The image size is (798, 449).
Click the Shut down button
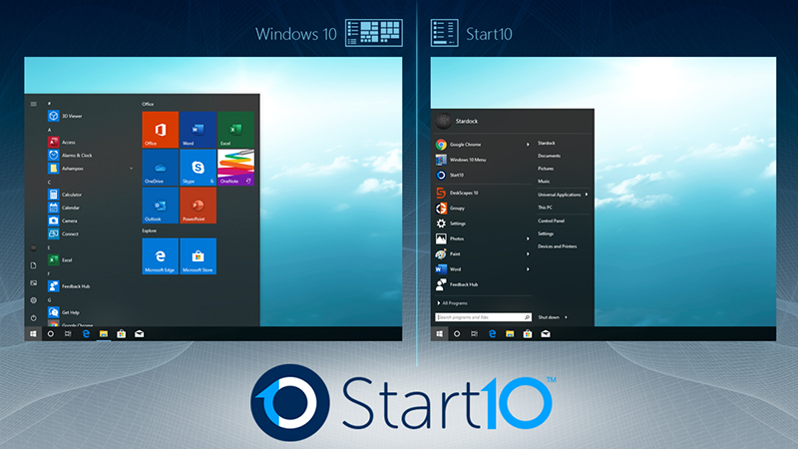pos(549,317)
